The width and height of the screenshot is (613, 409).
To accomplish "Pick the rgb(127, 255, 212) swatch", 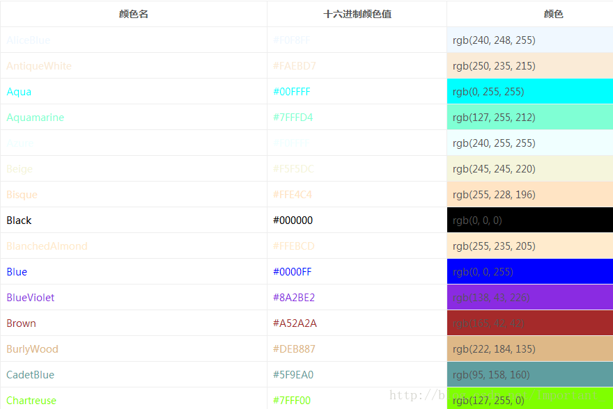I will (529, 118).
